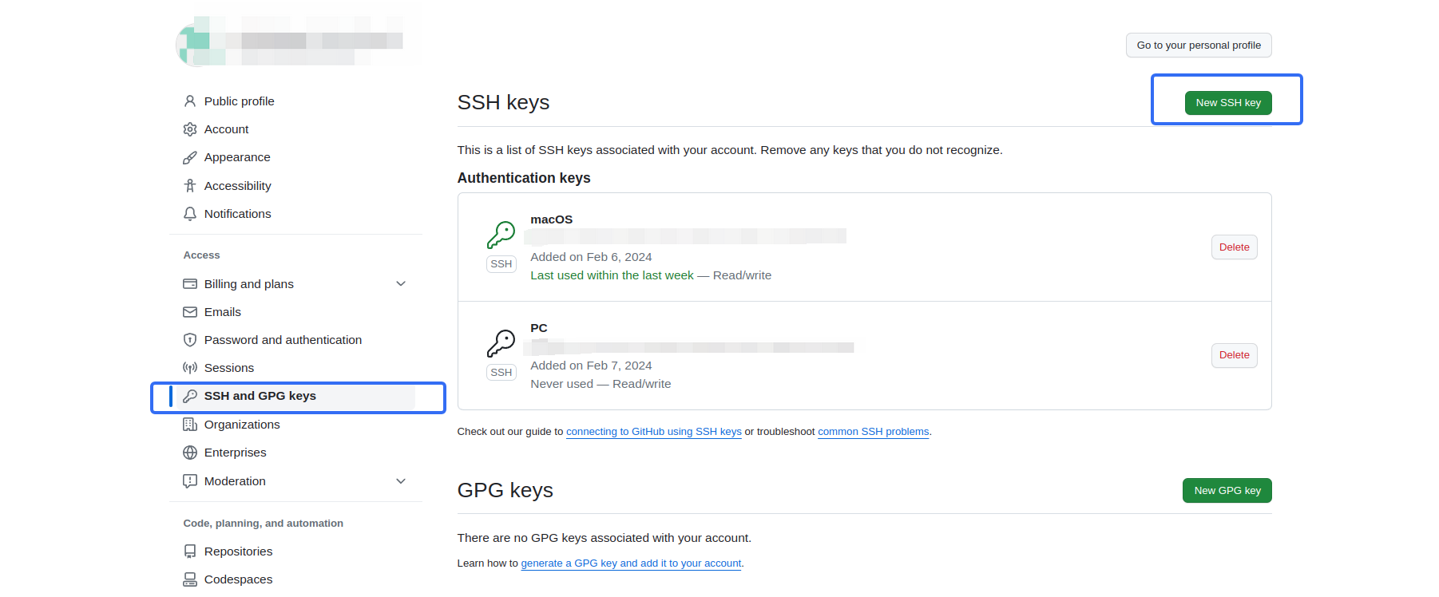Select the Emails envelope icon
Image resolution: width=1439 pixels, height=597 pixels.
[x=189, y=311]
